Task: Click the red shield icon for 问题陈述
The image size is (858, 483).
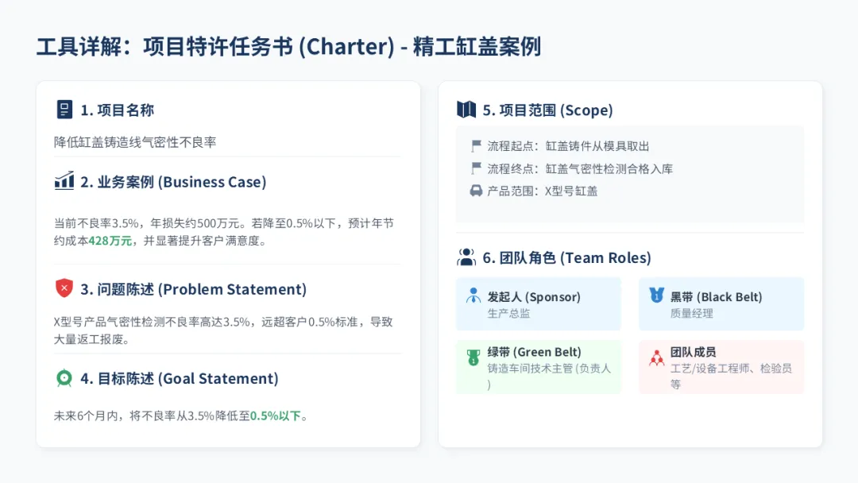Action: coord(64,288)
